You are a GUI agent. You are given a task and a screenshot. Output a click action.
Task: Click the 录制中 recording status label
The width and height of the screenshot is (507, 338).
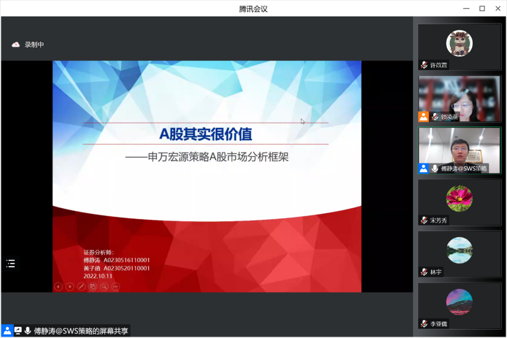click(34, 45)
